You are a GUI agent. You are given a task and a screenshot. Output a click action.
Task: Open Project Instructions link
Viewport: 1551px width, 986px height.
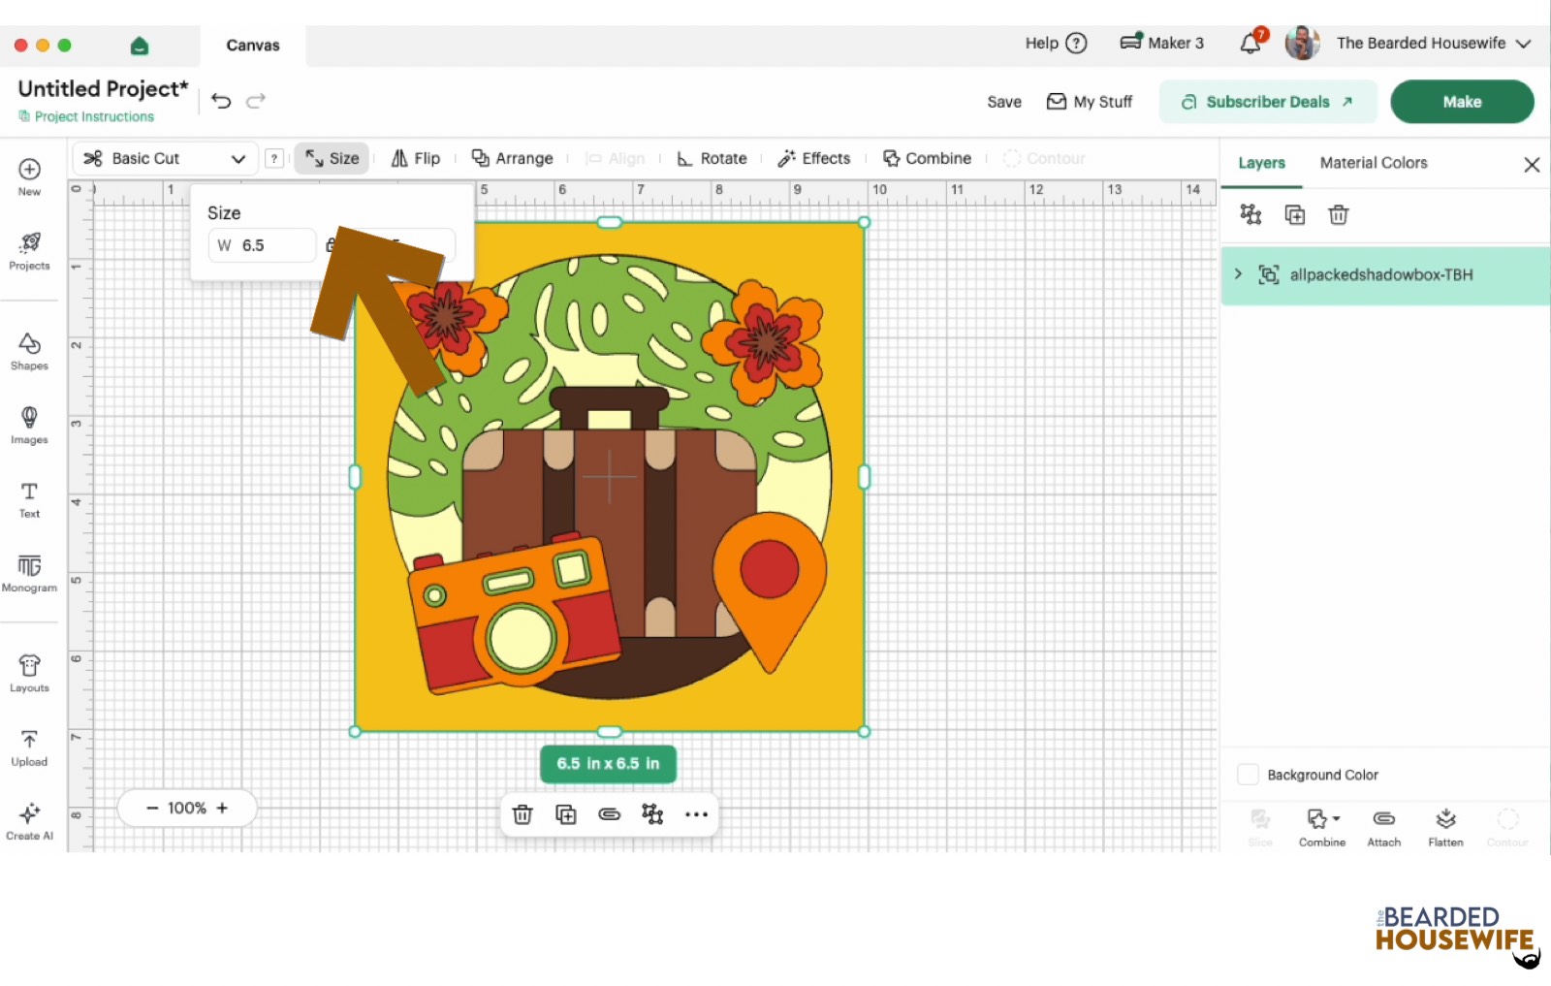point(86,116)
